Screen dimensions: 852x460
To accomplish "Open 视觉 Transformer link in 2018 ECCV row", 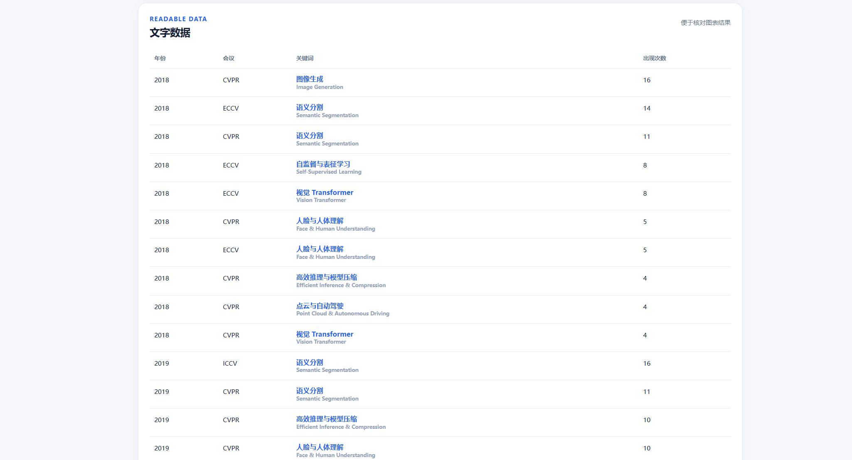I will pyautogui.click(x=325, y=192).
